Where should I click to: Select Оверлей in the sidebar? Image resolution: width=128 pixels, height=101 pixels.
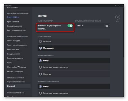point(18,86)
